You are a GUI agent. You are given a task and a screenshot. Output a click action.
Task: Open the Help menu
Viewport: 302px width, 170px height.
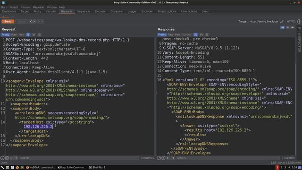coord(62,7)
